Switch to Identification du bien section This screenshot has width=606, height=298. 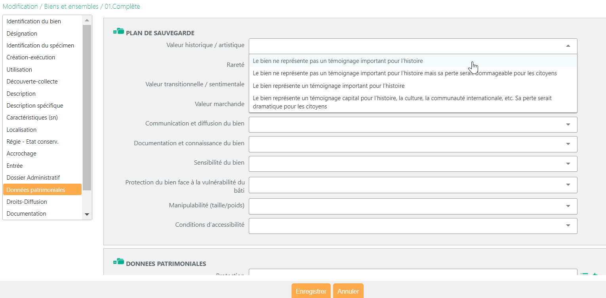tap(34, 21)
